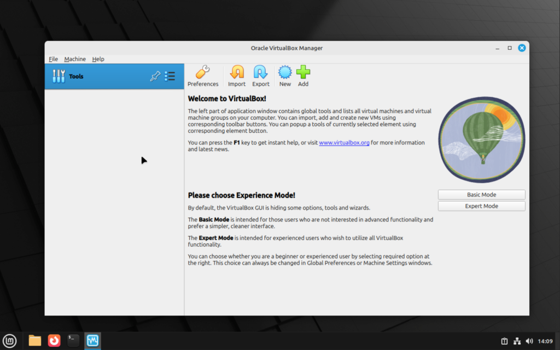Open the Tools options list menu
The height and width of the screenshot is (350, 560).
pyautogui.click(x=170, y=76)
